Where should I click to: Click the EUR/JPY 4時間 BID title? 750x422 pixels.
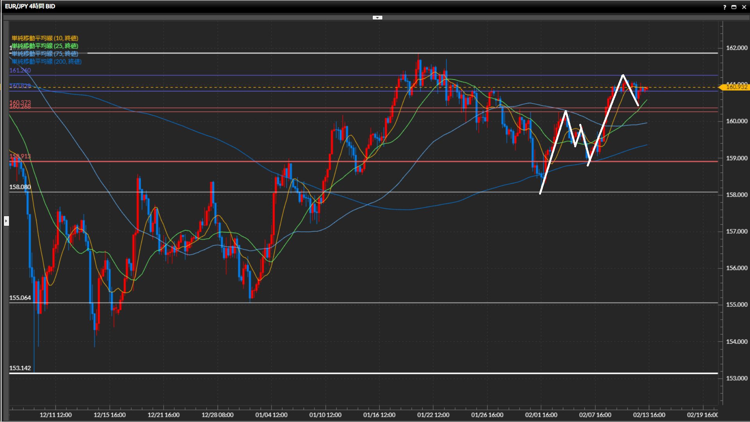click(x=30, y=6)
